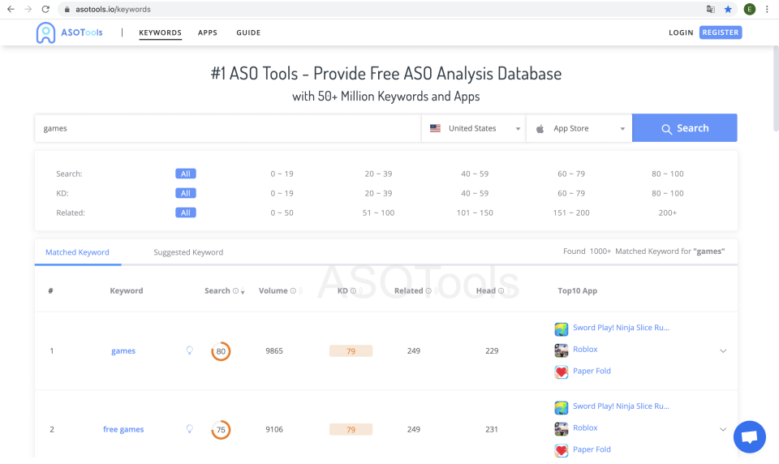Switch to the Suggested Keyword tab
The height and width of the screenshot is (464, 779).
(x=188, y=252)
